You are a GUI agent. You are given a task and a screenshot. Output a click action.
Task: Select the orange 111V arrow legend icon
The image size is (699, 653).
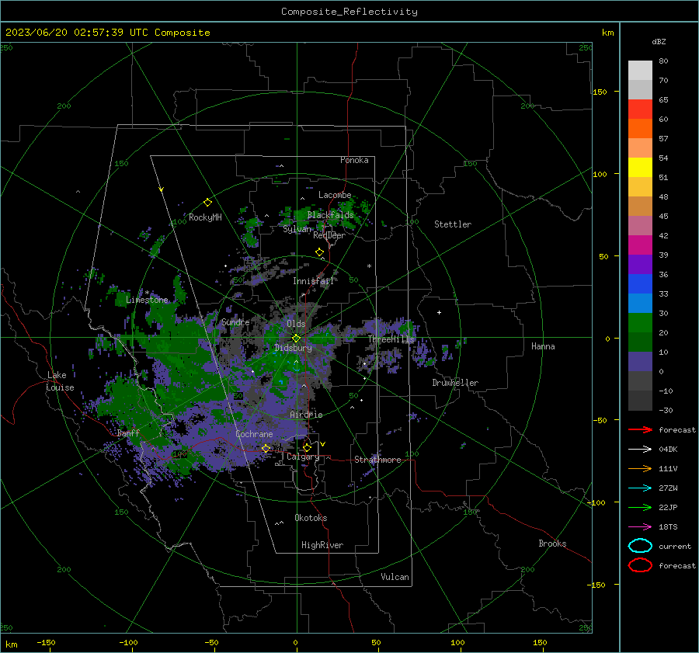(640, 468)
